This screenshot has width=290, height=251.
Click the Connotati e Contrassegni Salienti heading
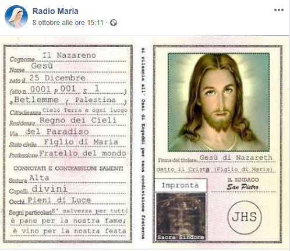[x=68, y=168]
